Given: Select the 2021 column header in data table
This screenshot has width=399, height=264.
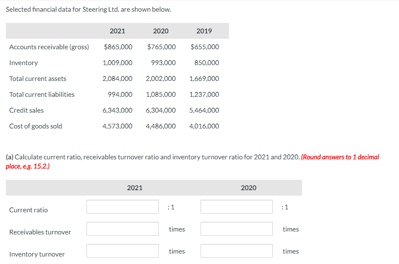Looking at the screenshot, I should 117,30.
